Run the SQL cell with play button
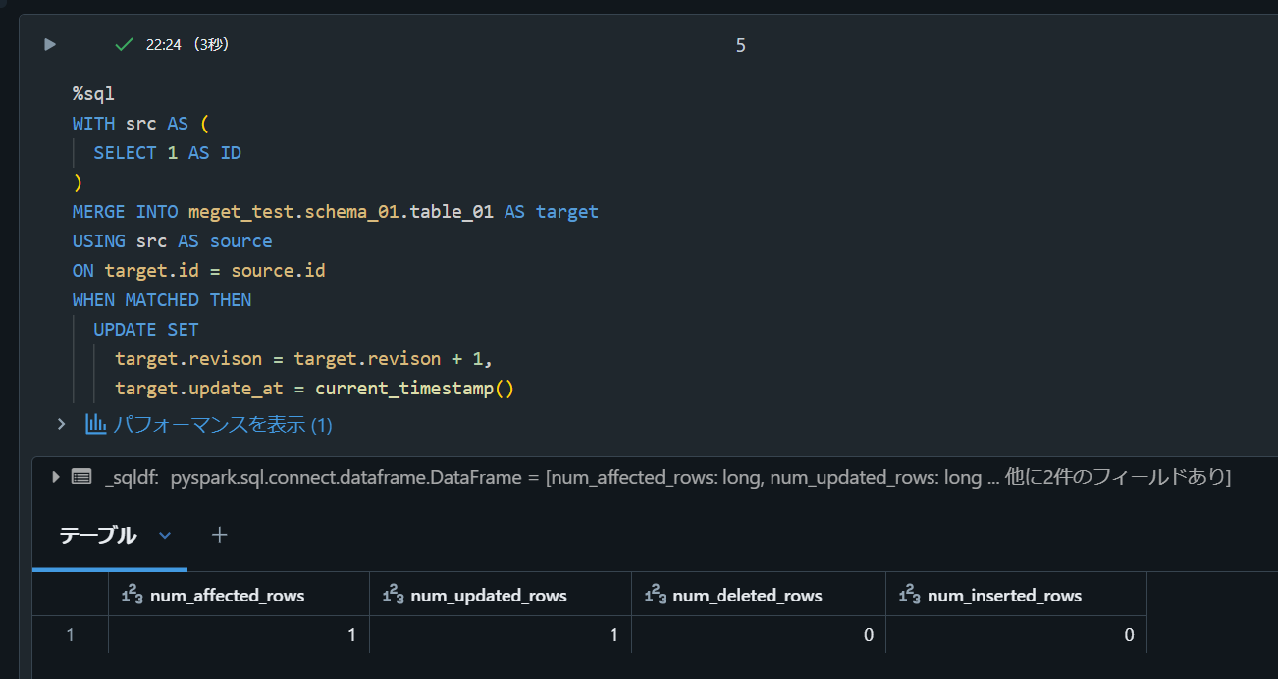 pos(50,44)
